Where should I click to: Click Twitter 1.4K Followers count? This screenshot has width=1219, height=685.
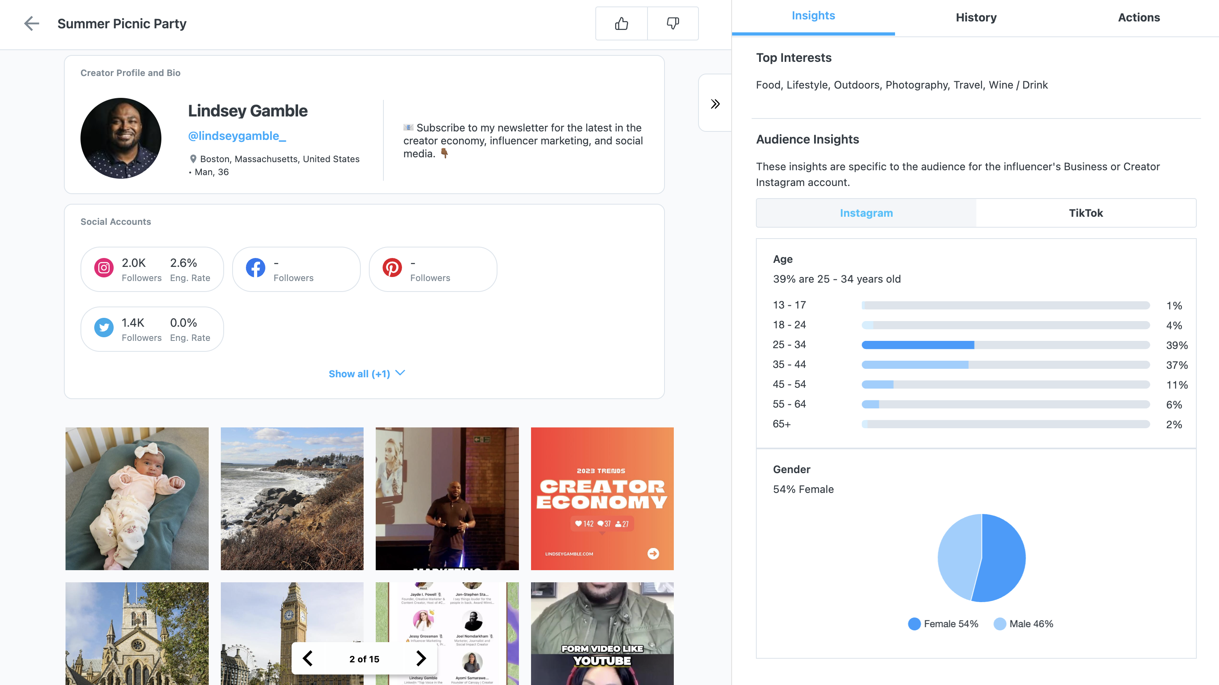tap(133, 323)
